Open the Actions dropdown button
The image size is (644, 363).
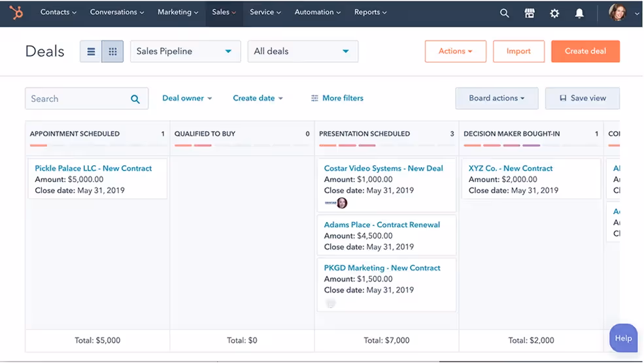456,52
